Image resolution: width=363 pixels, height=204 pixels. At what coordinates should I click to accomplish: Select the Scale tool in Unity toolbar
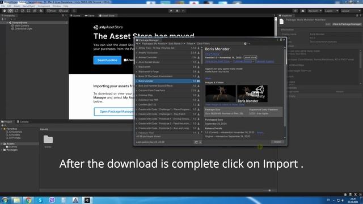click(23, 11)
